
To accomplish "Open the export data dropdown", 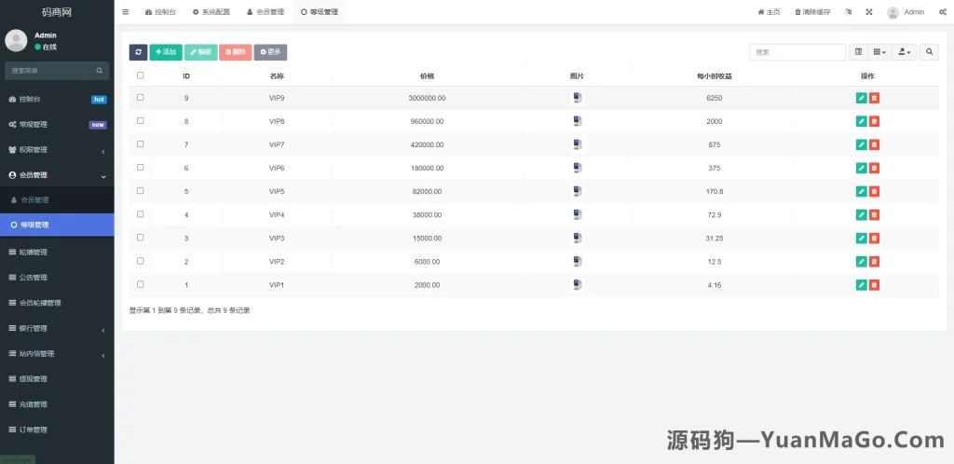I will coord(904,52).
